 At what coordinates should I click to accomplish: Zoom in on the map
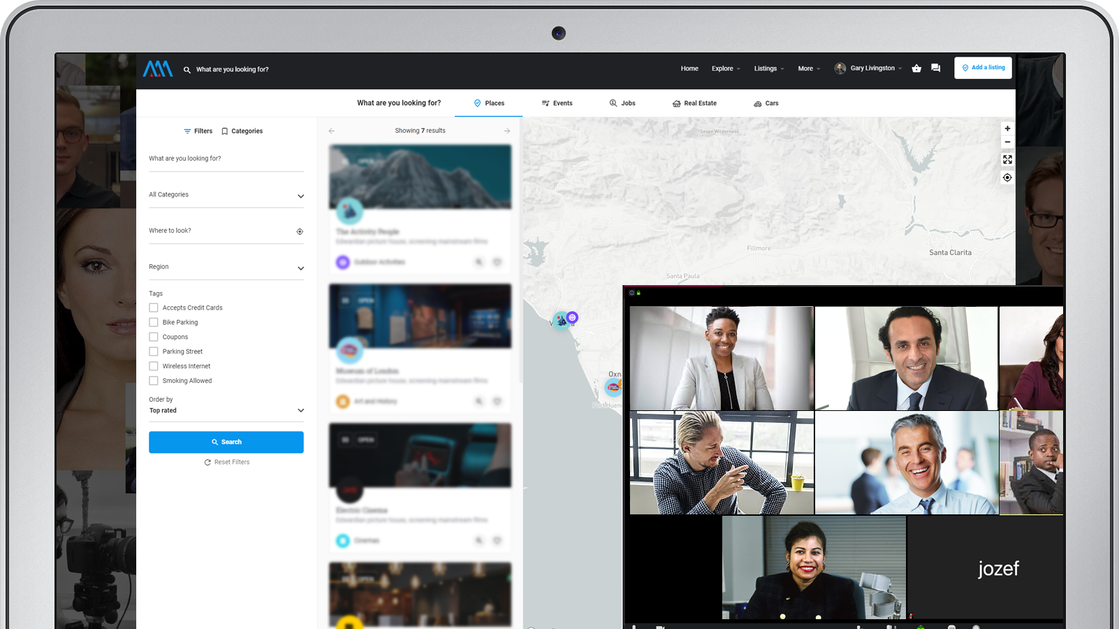point(1007,129)
